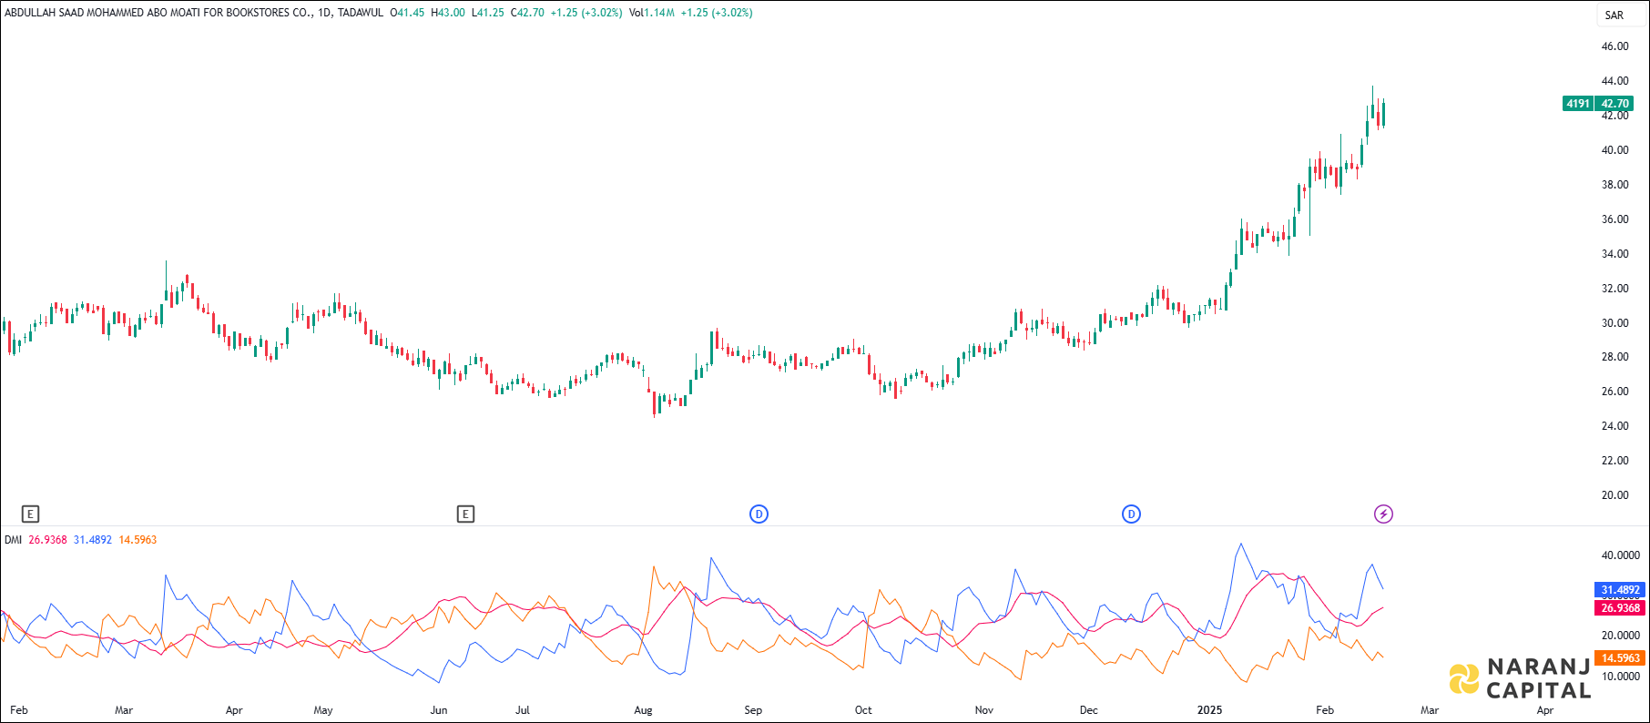1650x723 pixels.
Task: Click the first E earnings marker near Feb
Action: point(30,514)
